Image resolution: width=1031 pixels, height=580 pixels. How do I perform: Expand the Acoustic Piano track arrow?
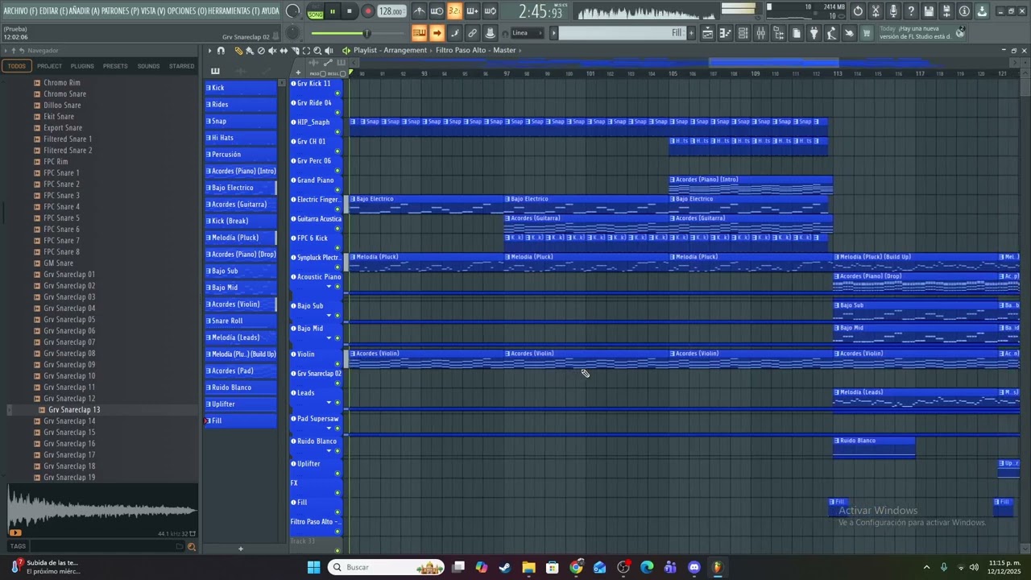tap(329, 287)
